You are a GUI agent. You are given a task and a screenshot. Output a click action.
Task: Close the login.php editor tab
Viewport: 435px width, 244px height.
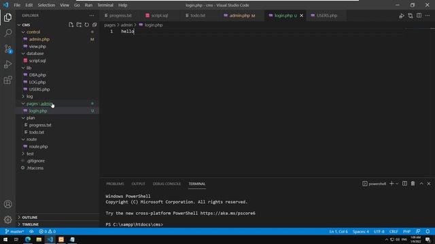[x=302, y=16]
